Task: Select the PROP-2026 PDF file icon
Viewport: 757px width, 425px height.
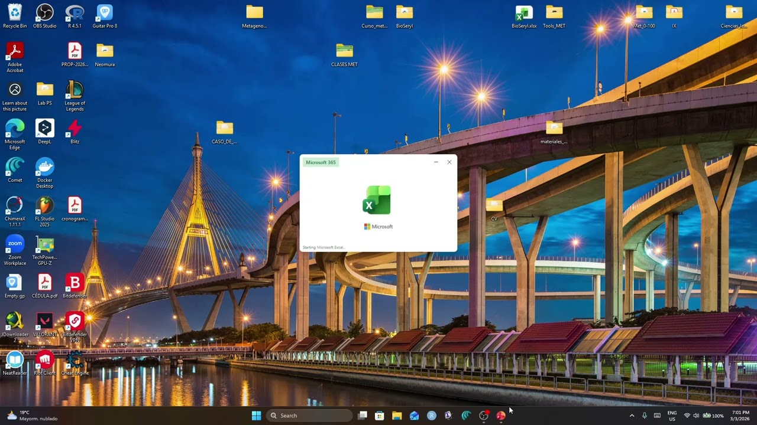Action: [x=75, y=55]
